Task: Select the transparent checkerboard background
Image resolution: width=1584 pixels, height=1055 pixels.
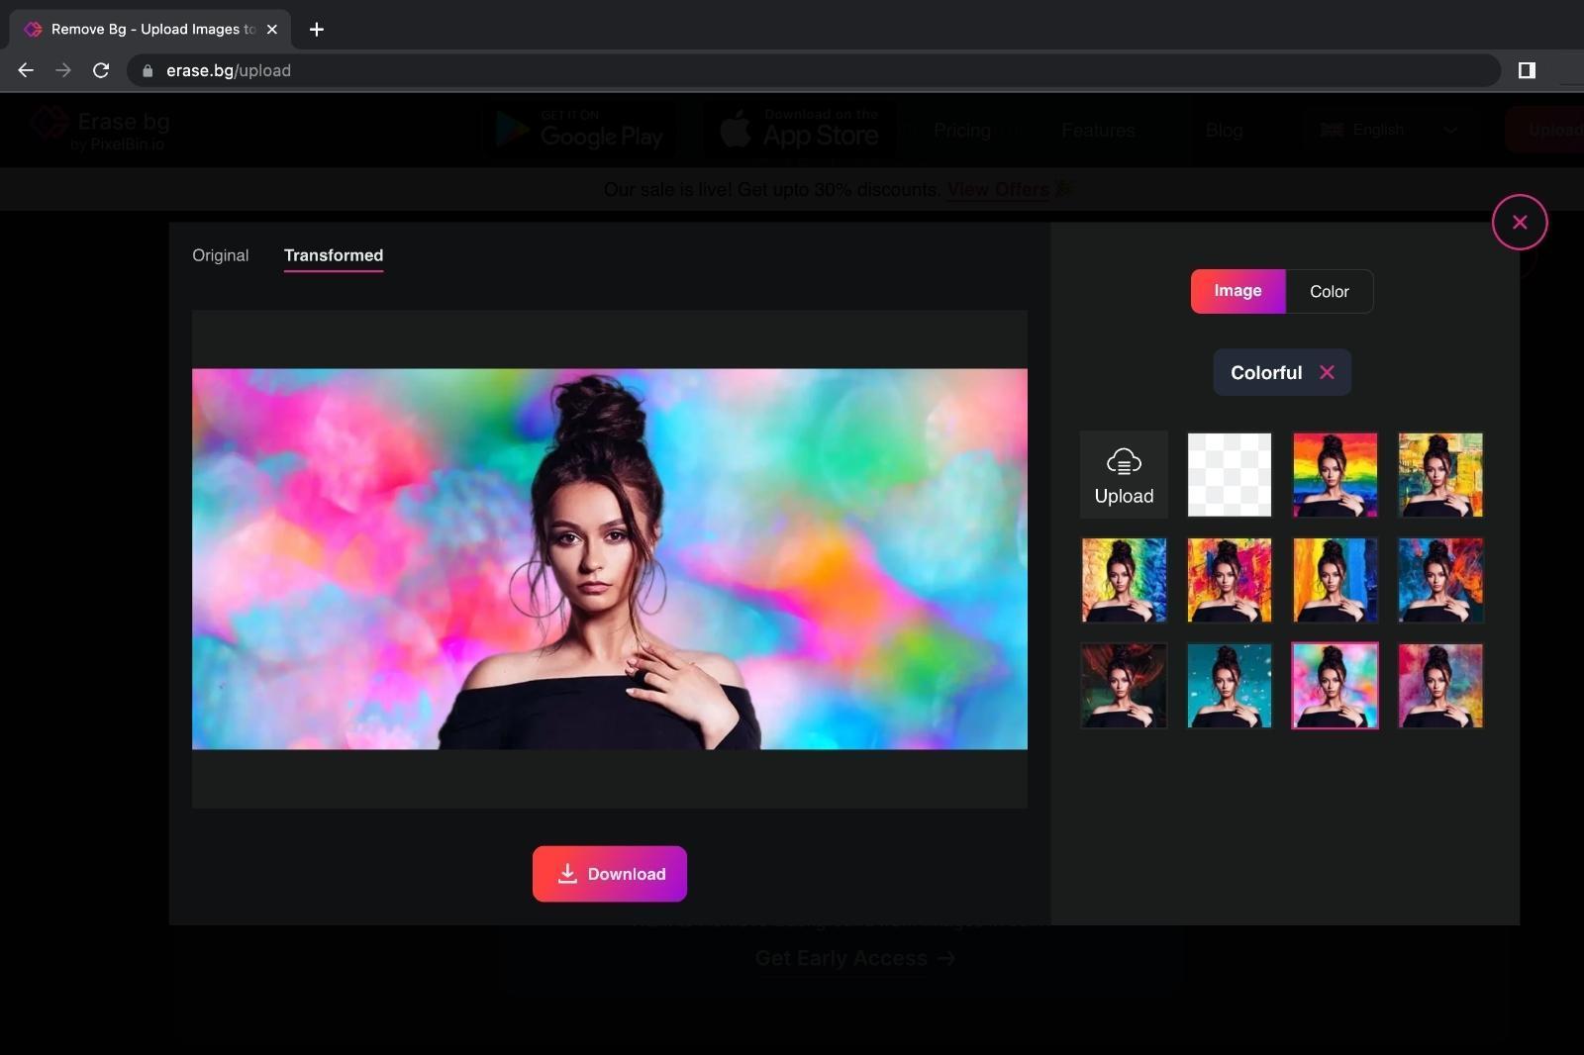Action: pyautogui.click(x=1229, y=475)
